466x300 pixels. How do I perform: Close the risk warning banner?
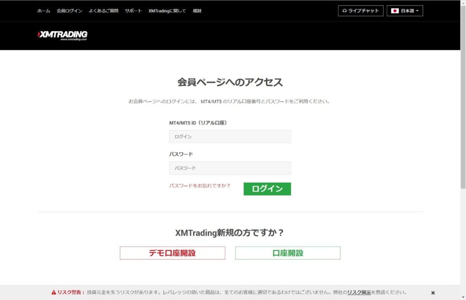433,293
